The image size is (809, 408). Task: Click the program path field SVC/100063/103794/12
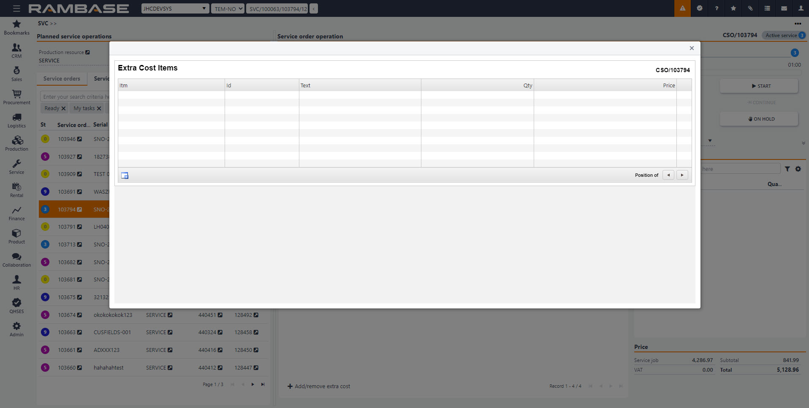click(278, 8)
